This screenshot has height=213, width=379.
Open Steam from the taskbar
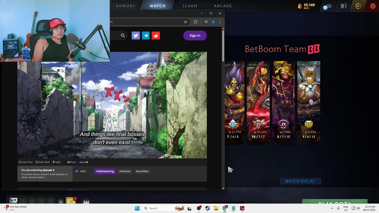coord(208,208)
